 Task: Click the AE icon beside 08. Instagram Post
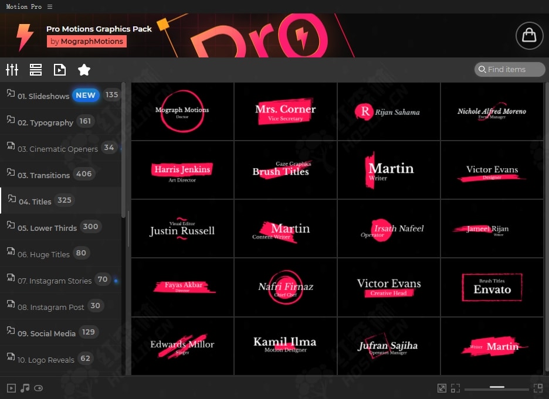point(11,304)
